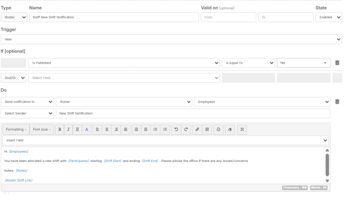Open the Formatting dropdown
The height and width of the screenshot is (217, 344).
coord(16,129)
